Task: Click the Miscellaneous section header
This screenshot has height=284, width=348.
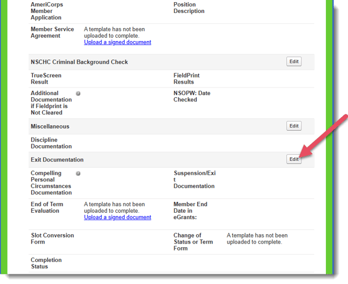Action: click(x=50, y=126)
